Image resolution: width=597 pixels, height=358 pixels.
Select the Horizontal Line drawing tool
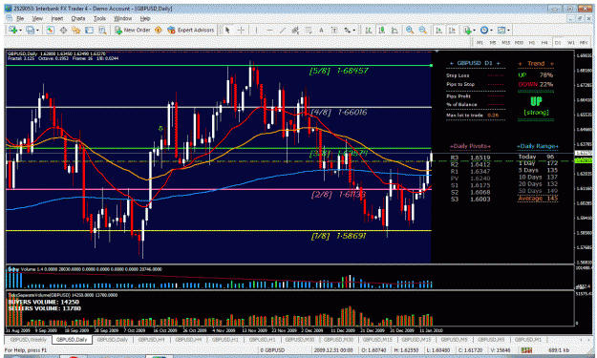pyautogui.click(x=269, y=30)
